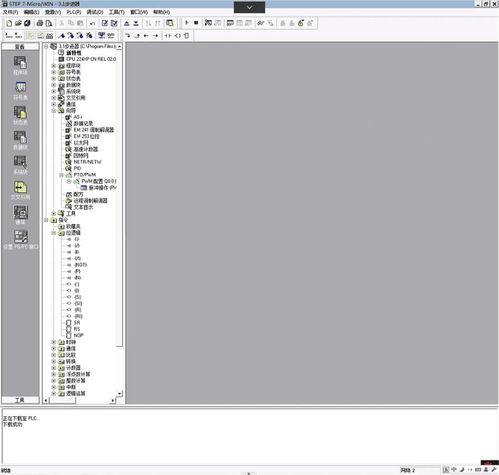Screen dimensions: 499x475
Task: Select the STOP mode toolbar icon
Action: (195, 23)
